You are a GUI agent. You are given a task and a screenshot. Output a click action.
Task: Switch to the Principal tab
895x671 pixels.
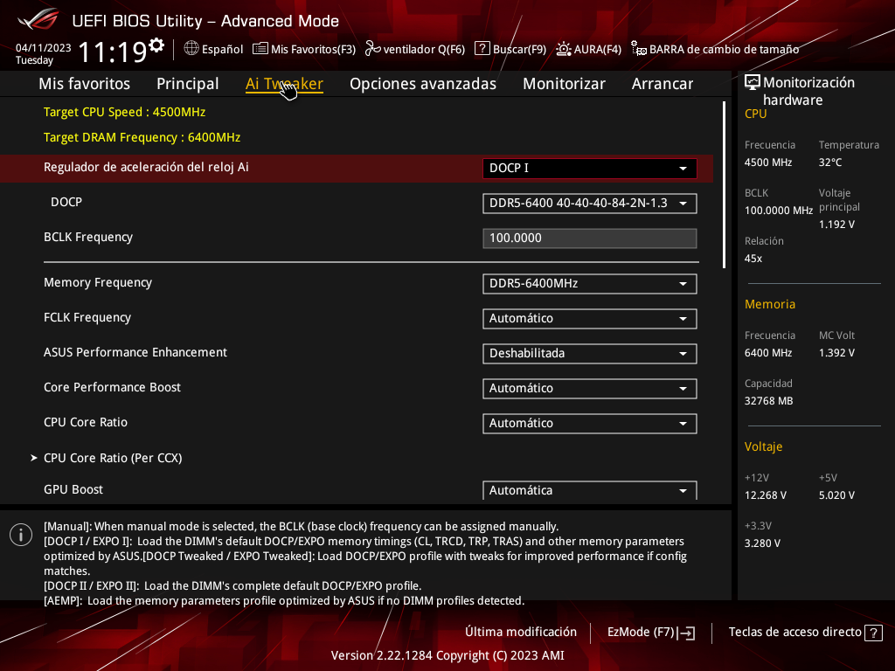[x=187, y=84]
